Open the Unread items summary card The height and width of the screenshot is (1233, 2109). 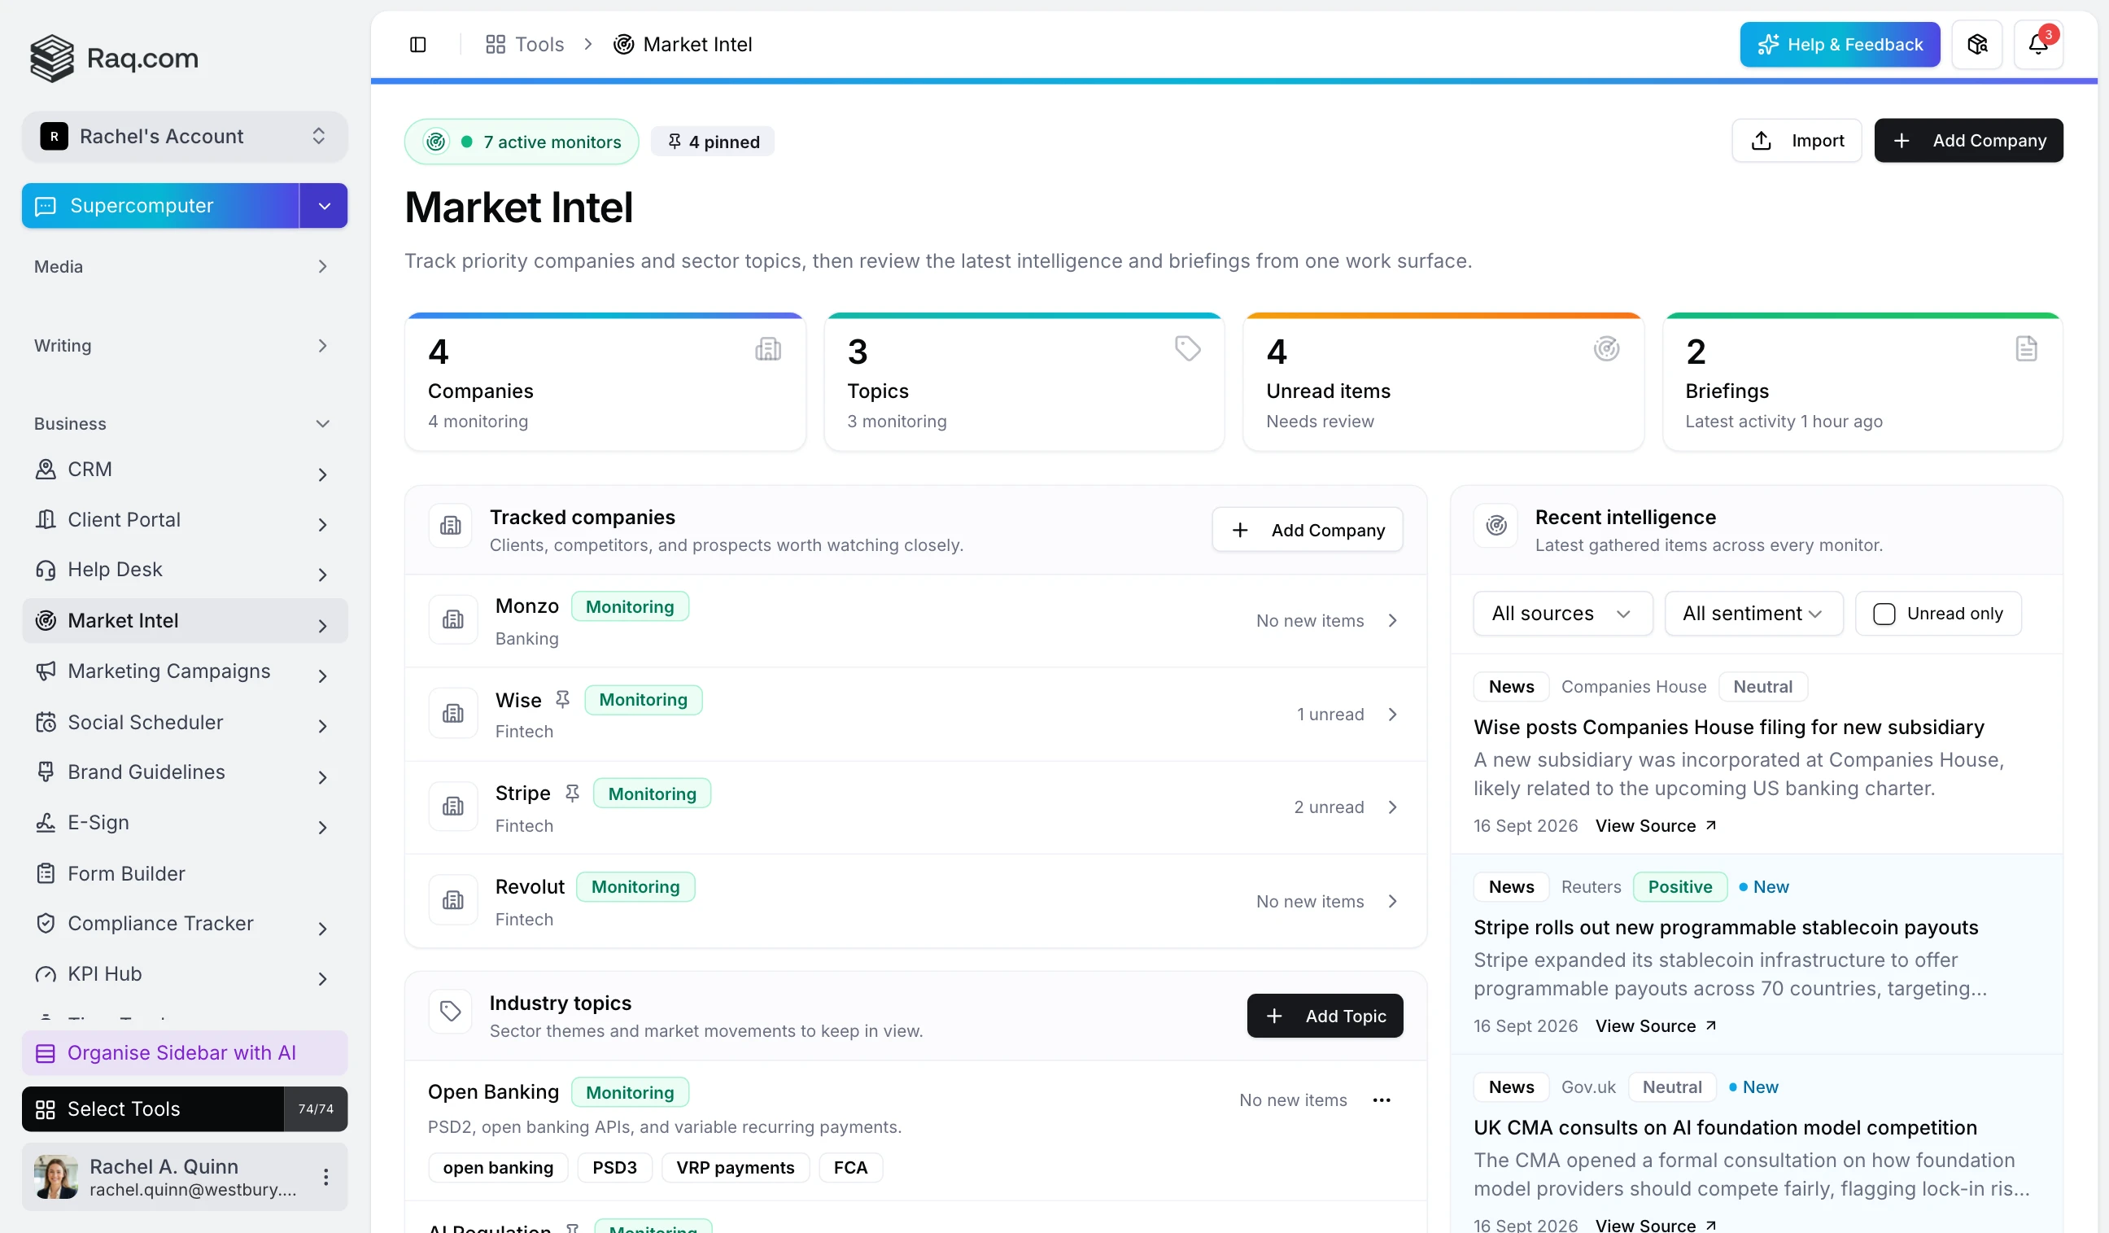[x=1443, y=383]
